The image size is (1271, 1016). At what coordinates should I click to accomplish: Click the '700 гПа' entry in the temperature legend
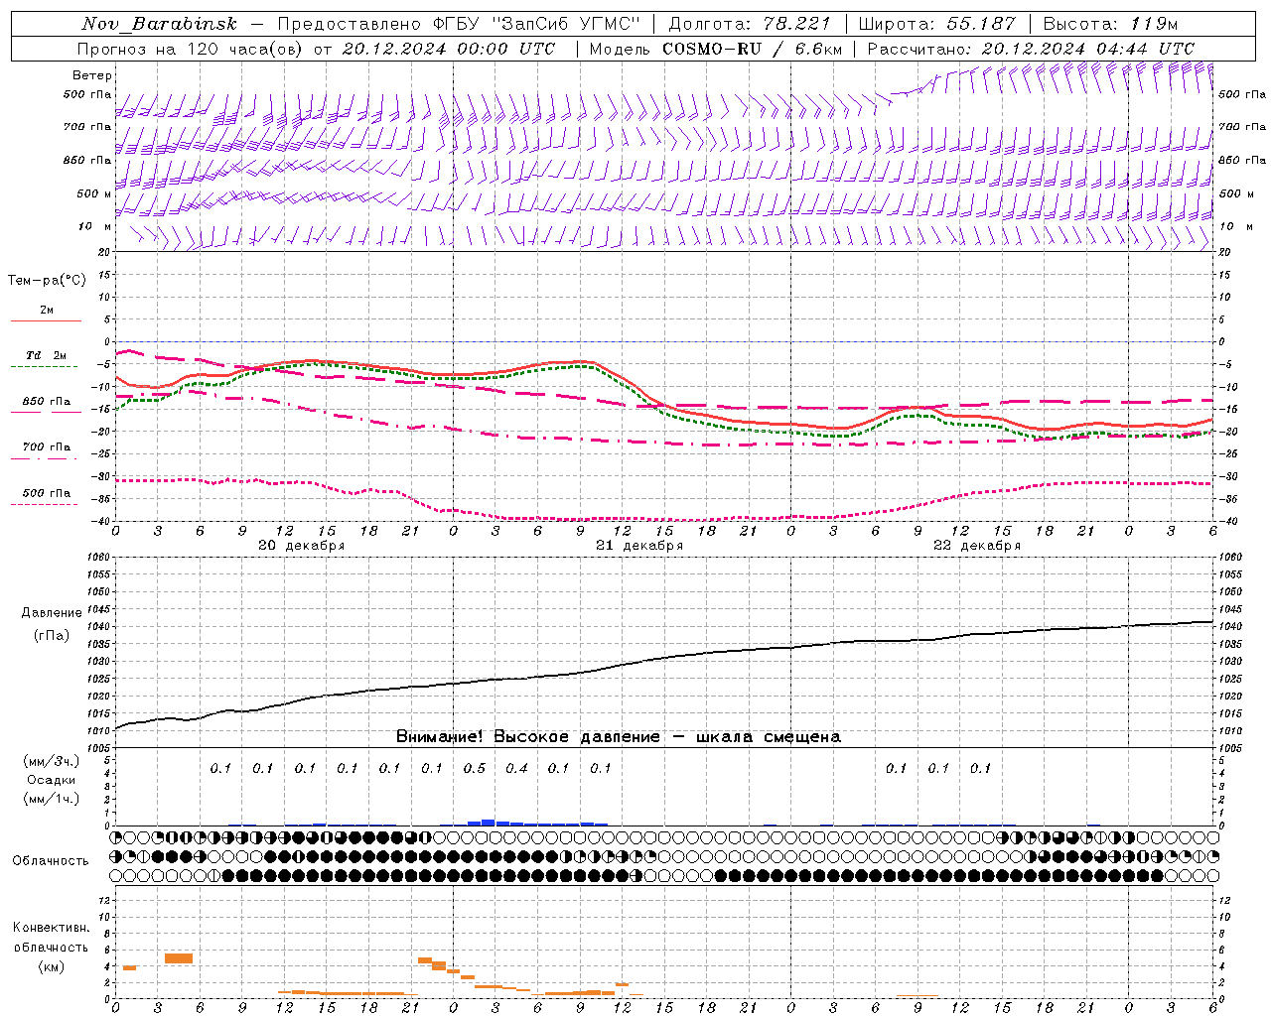pos(46,447)
